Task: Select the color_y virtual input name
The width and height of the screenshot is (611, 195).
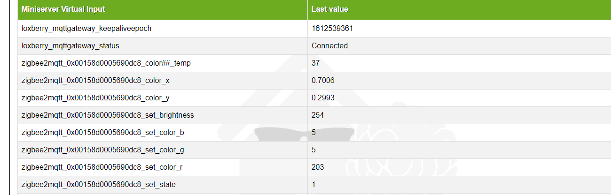Action: [95, 98]
